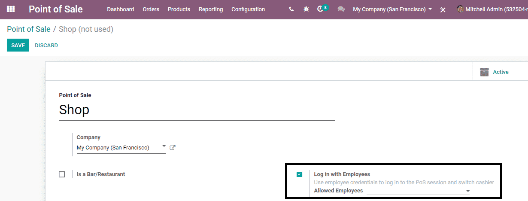Open My Company (San Francisco) switcher

click(x=392, y=9)
